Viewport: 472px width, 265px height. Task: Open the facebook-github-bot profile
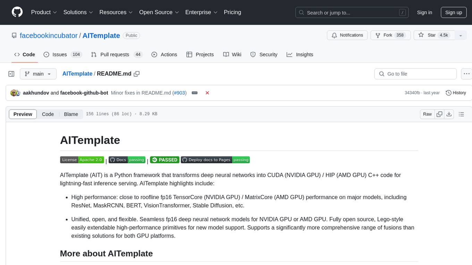click(x=84, y=93)
